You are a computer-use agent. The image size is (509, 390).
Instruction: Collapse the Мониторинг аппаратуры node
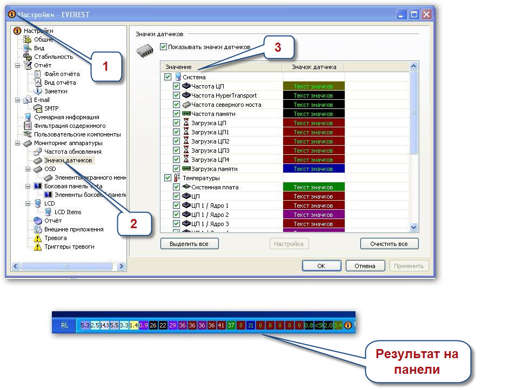[17, 143]
